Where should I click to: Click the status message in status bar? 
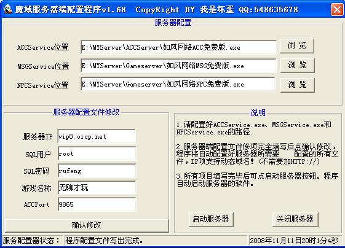pyautogui.click(x=104, y=241)
